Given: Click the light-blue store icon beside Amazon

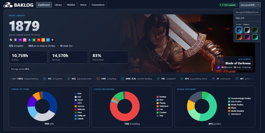Looking at the screenshot, I should [x=48, y=40].
